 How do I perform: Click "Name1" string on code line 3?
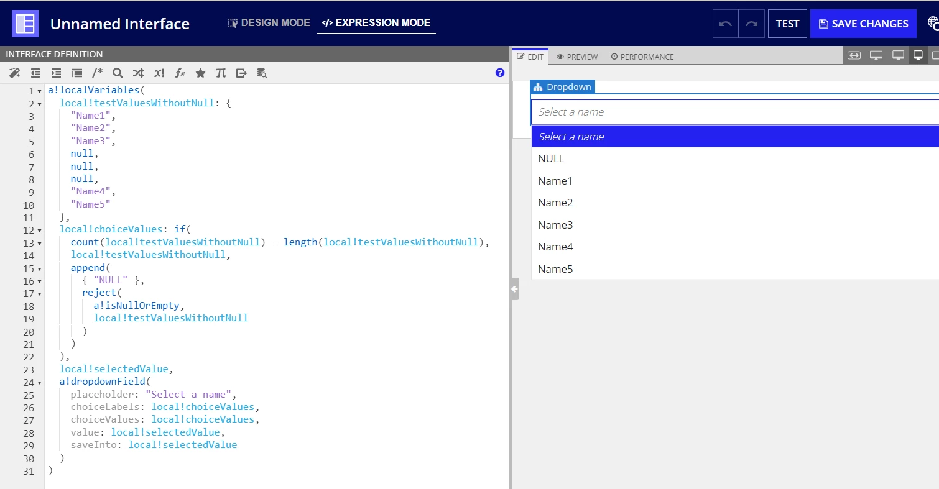point(90,116)
